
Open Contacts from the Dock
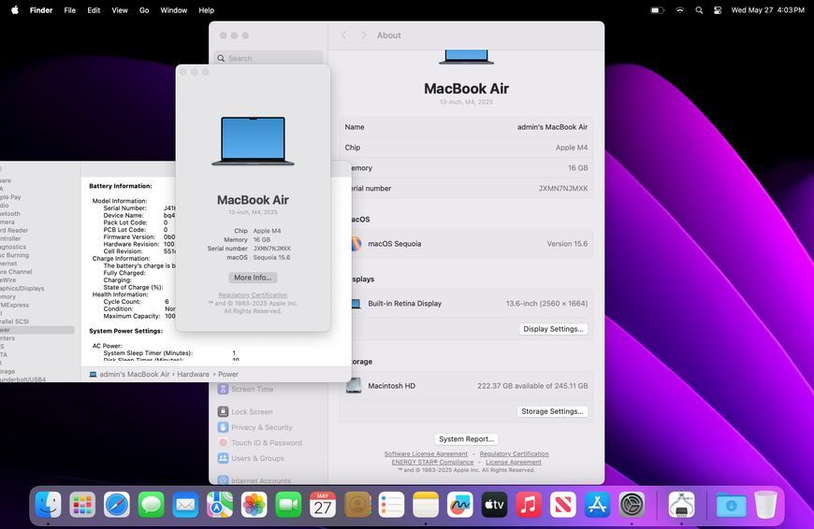[357, 504]
